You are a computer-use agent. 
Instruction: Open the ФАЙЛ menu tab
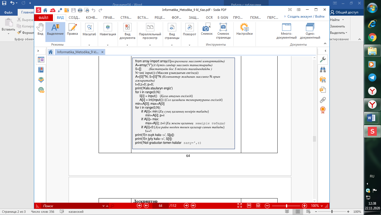(43, 17)
